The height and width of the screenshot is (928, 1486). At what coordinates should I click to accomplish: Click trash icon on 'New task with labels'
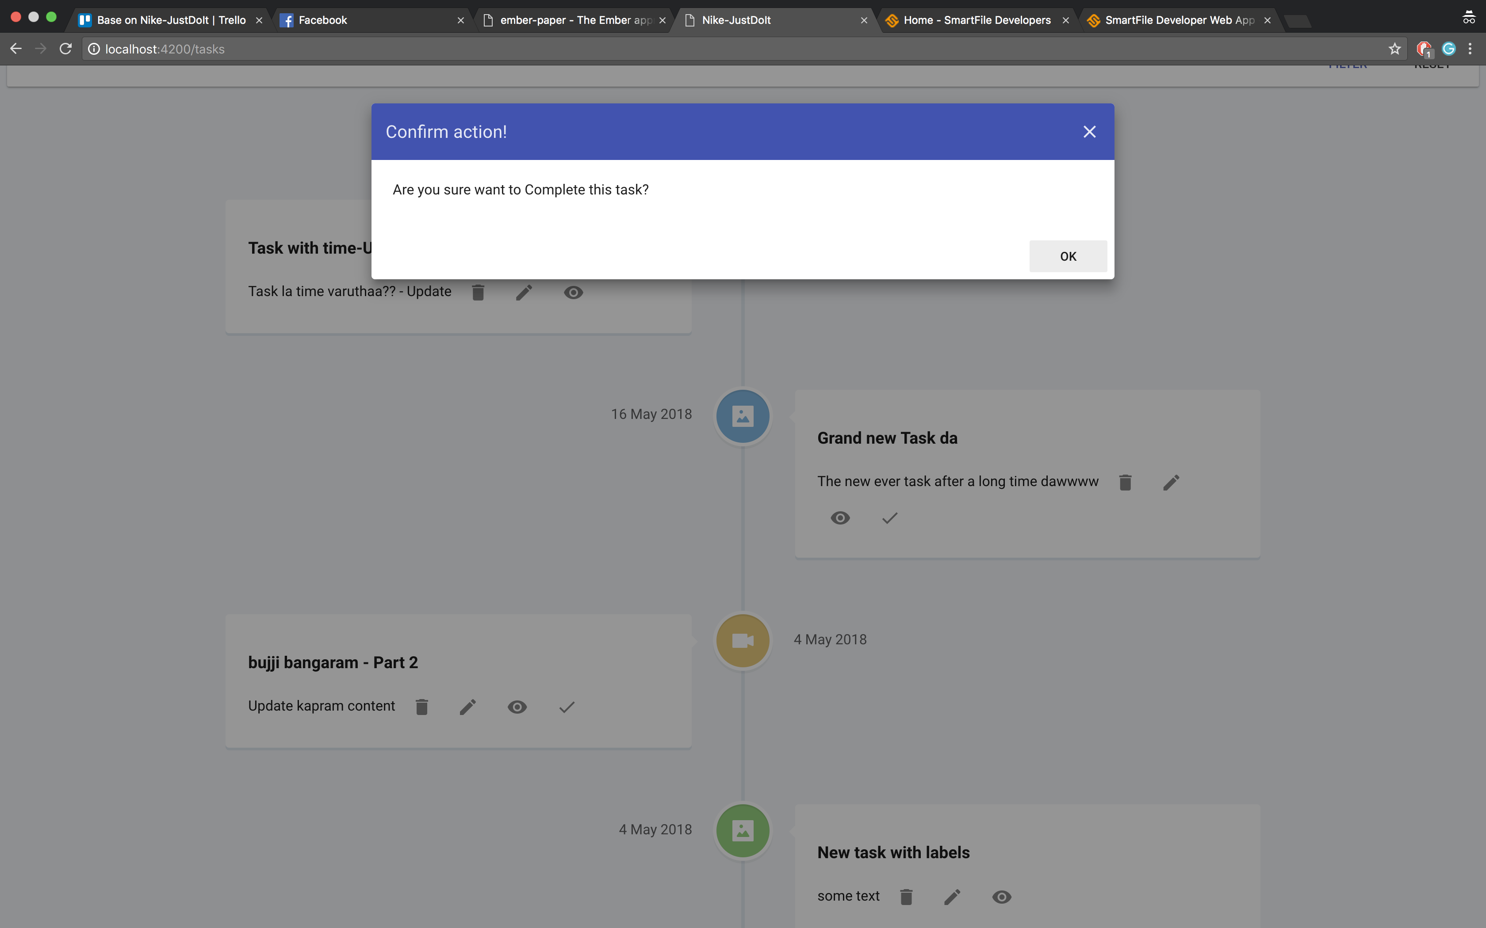click(906, 897)
